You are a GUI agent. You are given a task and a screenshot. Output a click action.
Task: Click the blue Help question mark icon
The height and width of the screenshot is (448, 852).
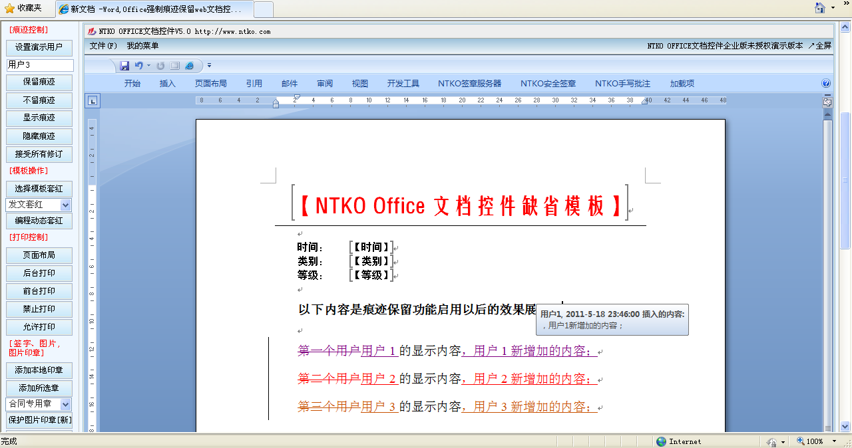tap(826, 84)
